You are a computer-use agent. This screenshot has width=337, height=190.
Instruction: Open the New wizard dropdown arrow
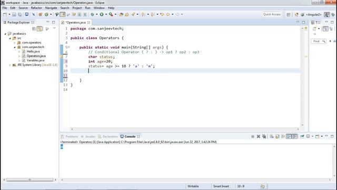pyautogui.click(x=9, y=14)
